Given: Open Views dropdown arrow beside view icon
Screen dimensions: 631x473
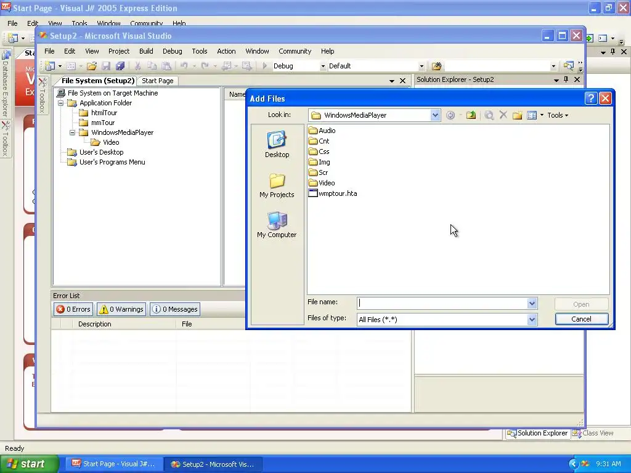Looking at the screenshot, I should [542, 115].
